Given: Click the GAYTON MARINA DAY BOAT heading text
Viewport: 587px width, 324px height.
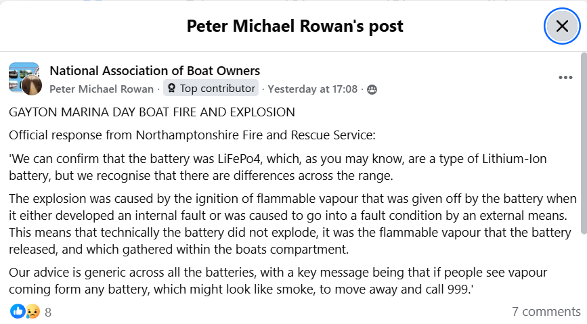Looking at the screenshot, I should (152, 112).
